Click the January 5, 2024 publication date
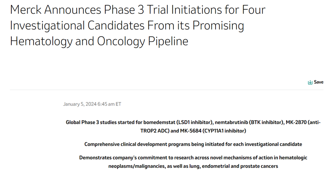This screenshot has height=174, width=332. 80,104
